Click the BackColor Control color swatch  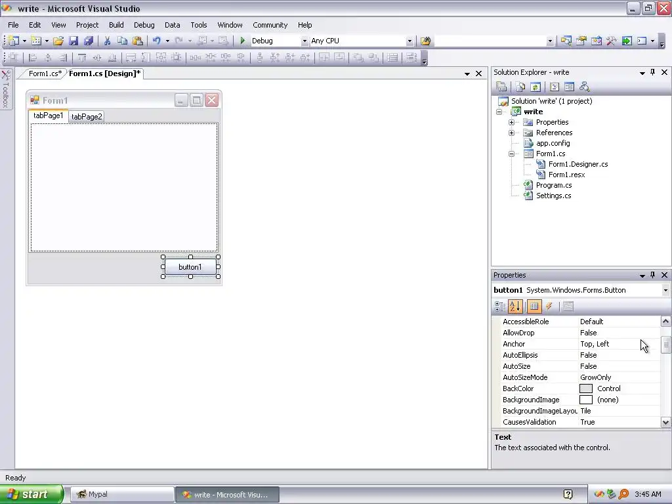pos(586,388)
